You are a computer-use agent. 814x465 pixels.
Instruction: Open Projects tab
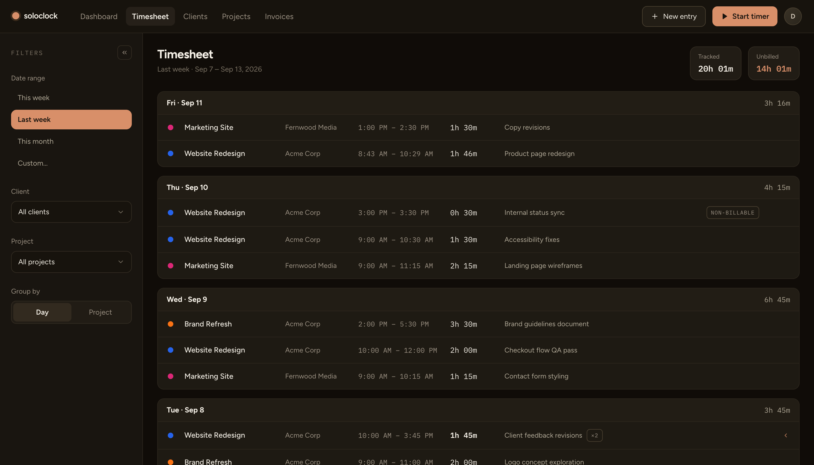click(x=236, y=16)
